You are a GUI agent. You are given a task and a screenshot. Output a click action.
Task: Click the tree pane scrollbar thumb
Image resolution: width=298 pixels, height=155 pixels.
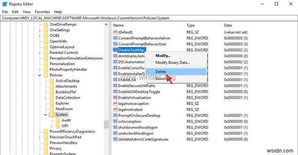pyautogui.click(x=106, y=125)
